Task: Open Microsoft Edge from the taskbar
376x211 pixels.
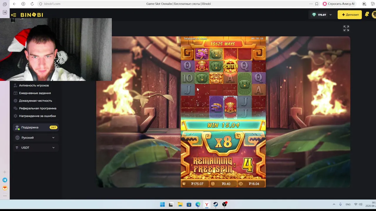Action: (198, 205)
